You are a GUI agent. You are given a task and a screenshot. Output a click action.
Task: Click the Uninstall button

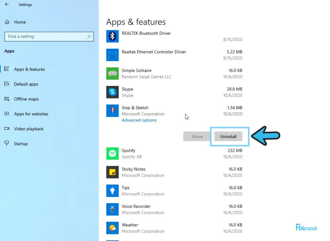click(x=228, y=136)
